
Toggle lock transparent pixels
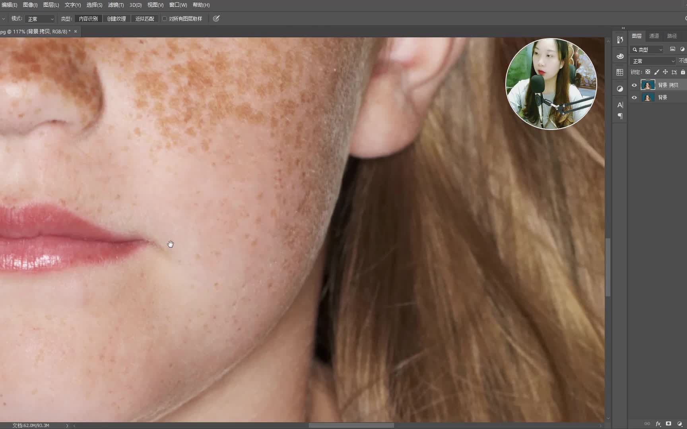coord(648,72)
